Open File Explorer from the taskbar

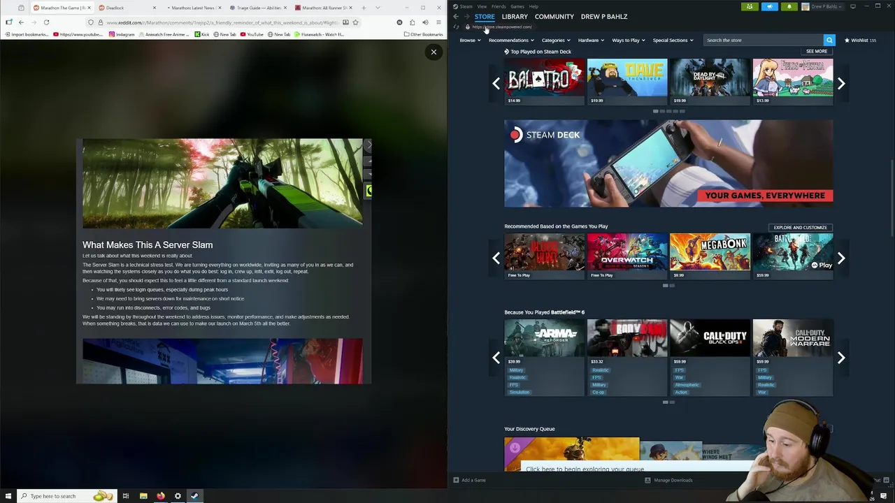point(143,496)
